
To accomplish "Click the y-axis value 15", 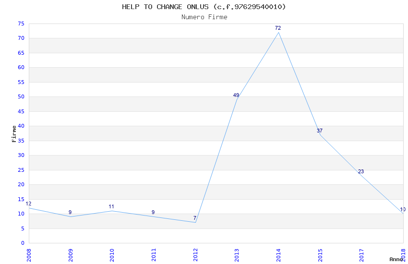I will point(21,199).
